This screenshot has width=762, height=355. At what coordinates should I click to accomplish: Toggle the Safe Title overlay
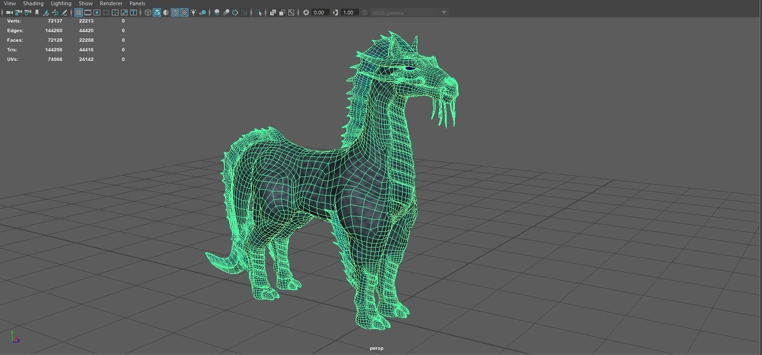133,12
